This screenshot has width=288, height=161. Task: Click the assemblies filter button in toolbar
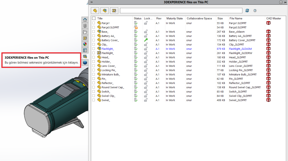tap(105, 11)
